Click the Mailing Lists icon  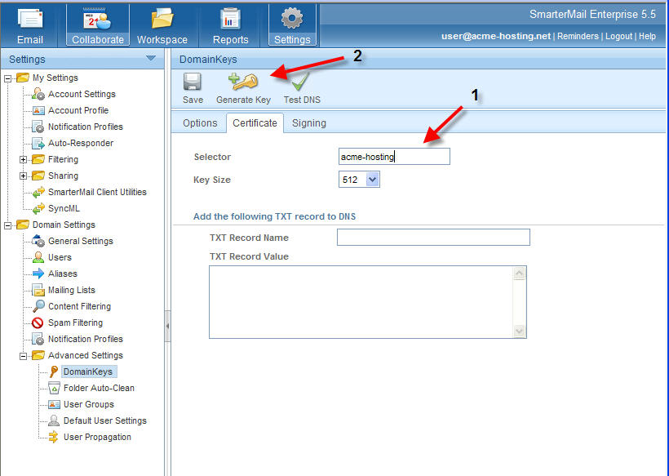pyautogui.click(x=38, y=291)
